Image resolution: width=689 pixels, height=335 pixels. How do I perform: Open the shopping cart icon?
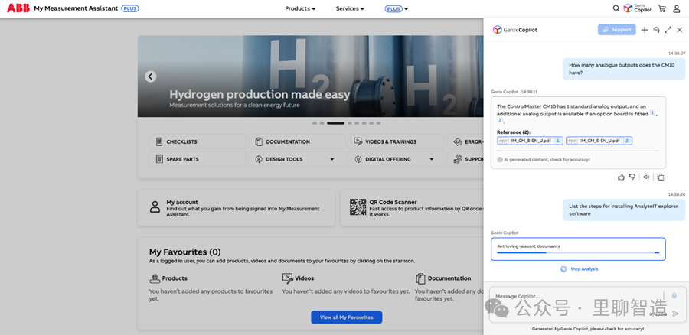[661, 8]
